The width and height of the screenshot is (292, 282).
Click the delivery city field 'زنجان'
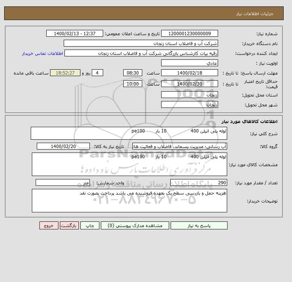pos(189,104)
